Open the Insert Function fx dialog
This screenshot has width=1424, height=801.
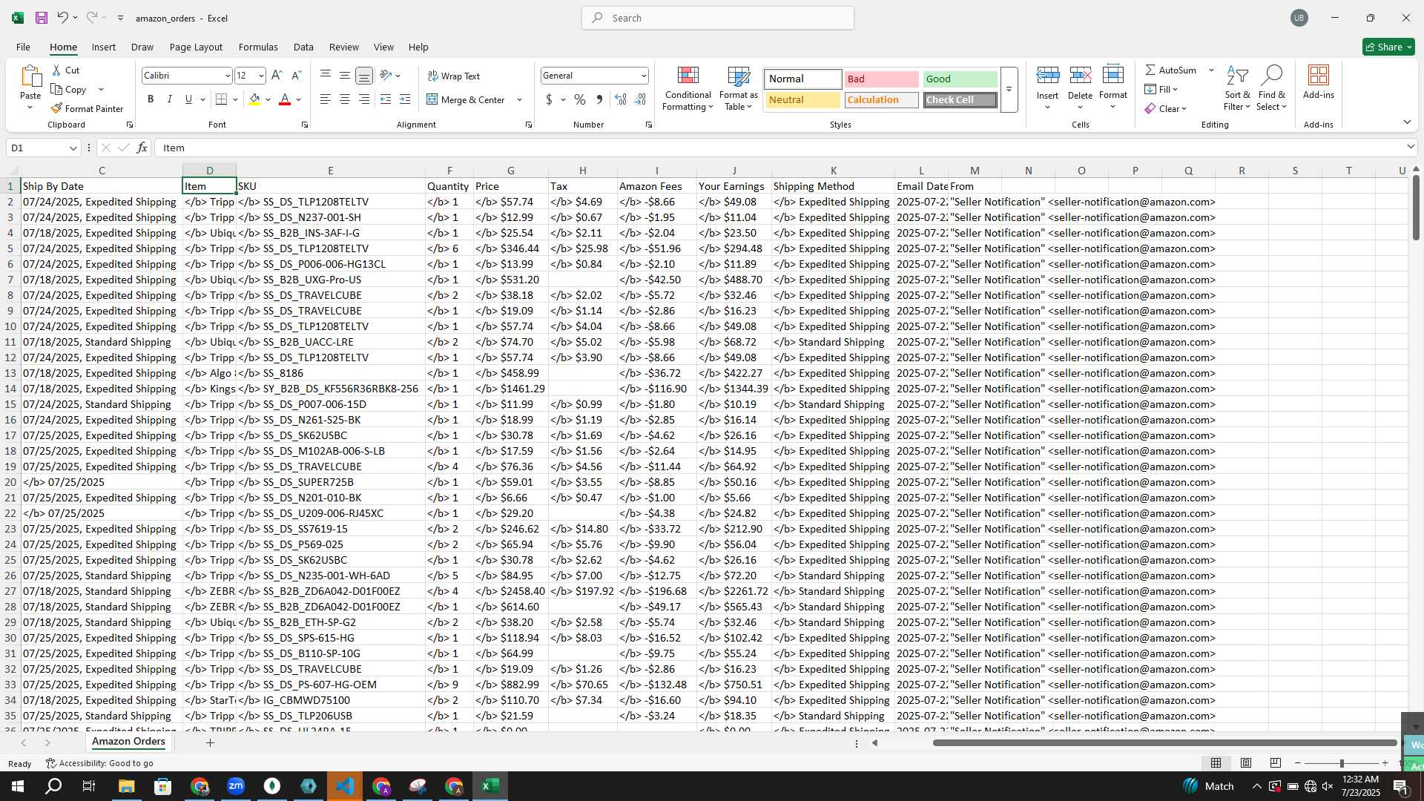pyautogui.click(x=142, y=148)
